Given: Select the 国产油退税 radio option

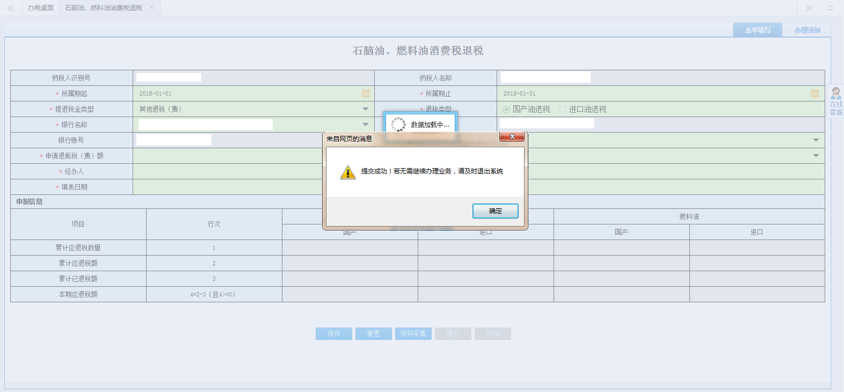Looking at the screenshot, I should pos(506,109).
